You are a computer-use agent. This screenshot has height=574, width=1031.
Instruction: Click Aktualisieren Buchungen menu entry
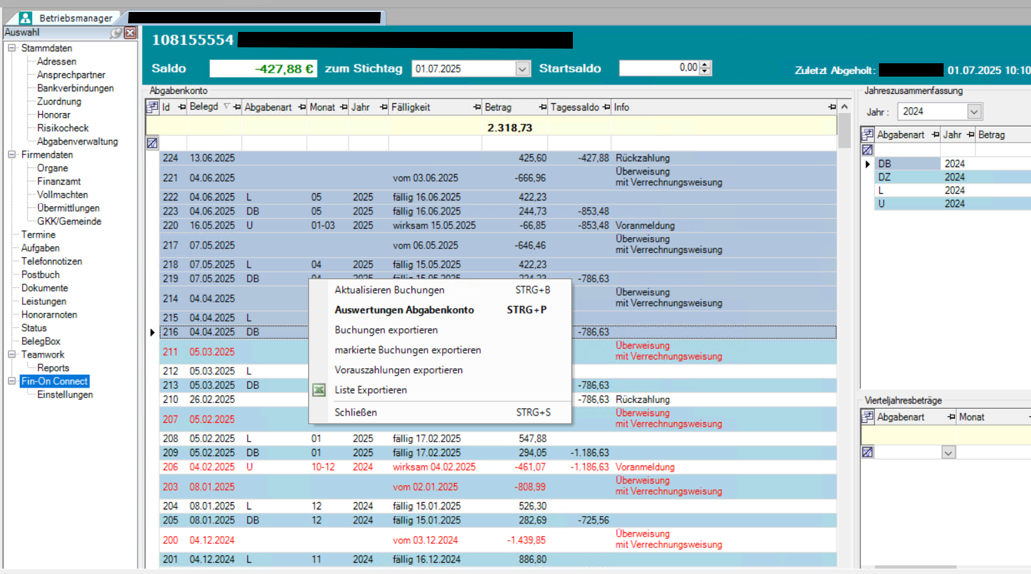(389, 290)
